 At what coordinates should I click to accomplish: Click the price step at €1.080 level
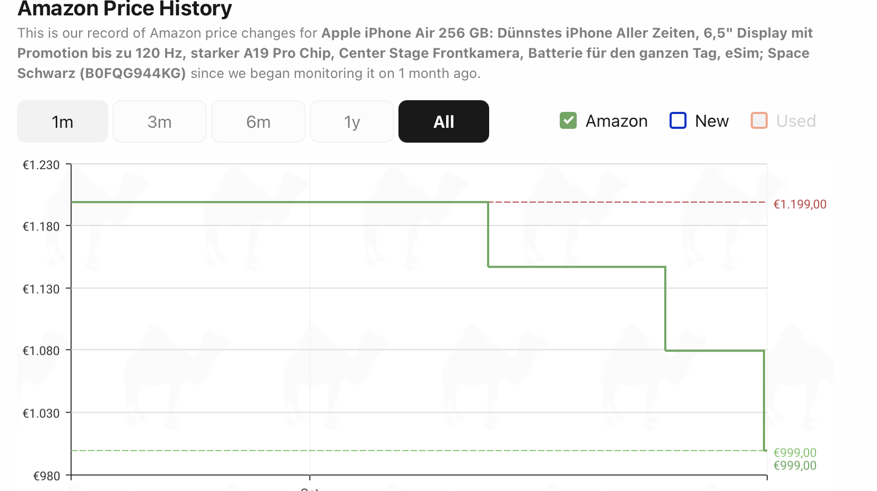(x=715, y=350)
